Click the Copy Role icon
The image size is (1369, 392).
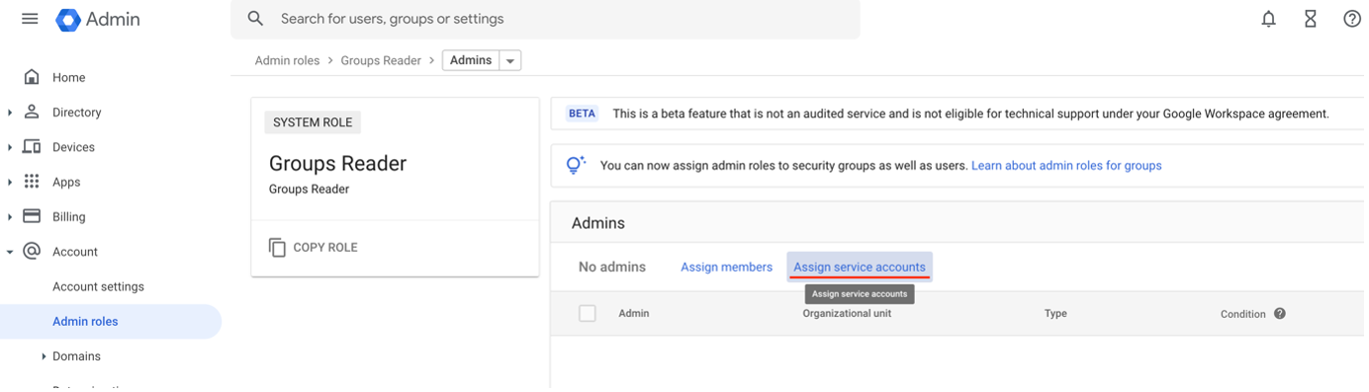(277, 247)
